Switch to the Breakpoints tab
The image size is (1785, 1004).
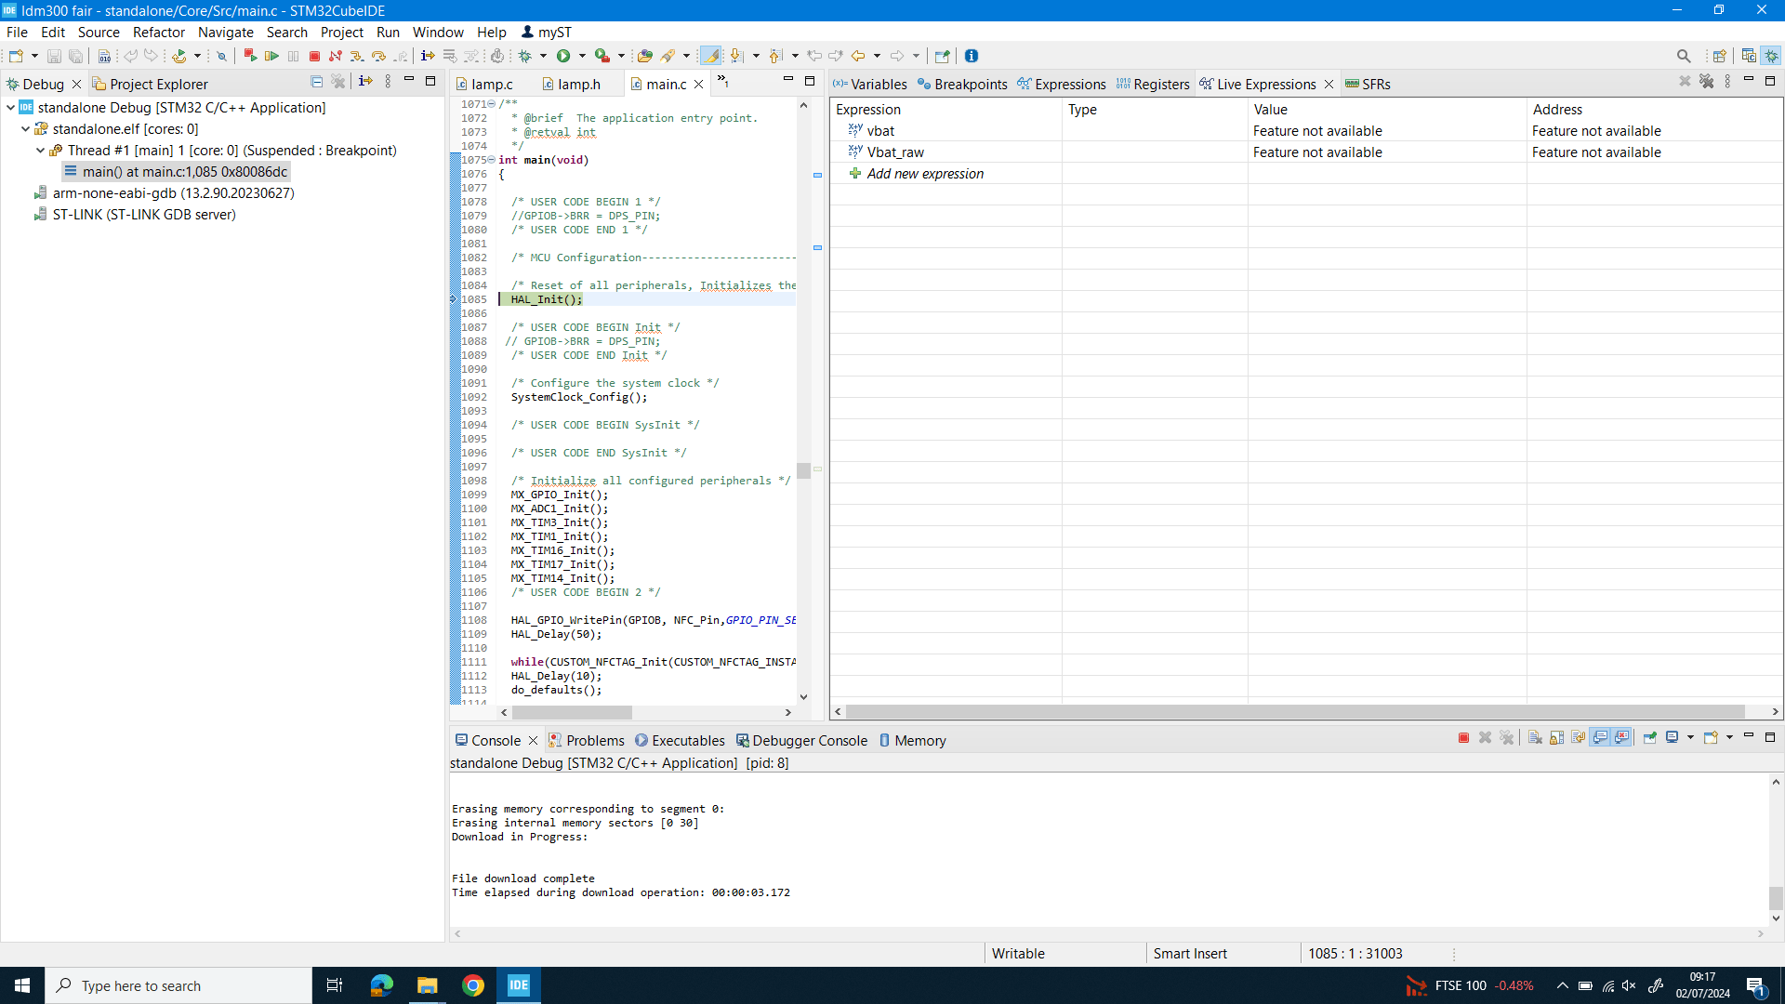click(x=962, y=84)
